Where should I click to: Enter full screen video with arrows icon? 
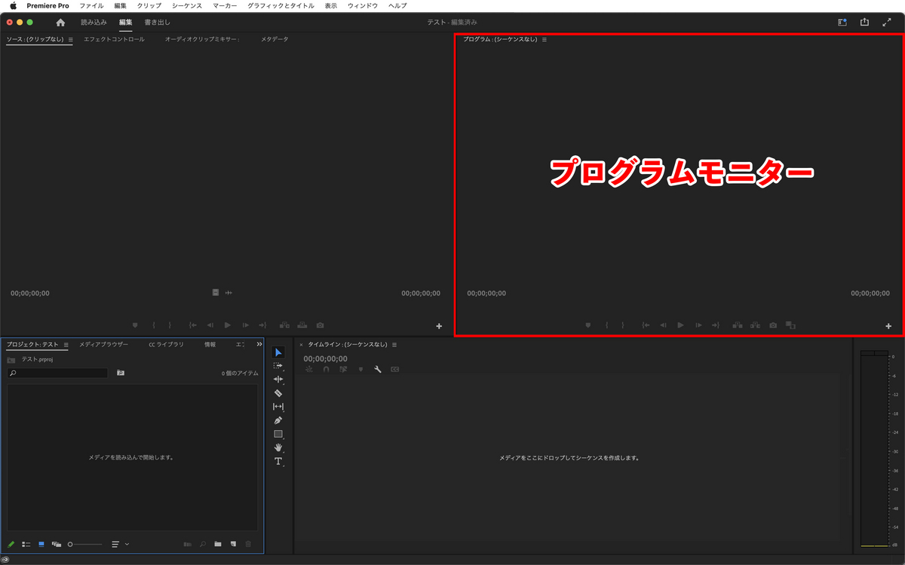[x=887, y=23]
